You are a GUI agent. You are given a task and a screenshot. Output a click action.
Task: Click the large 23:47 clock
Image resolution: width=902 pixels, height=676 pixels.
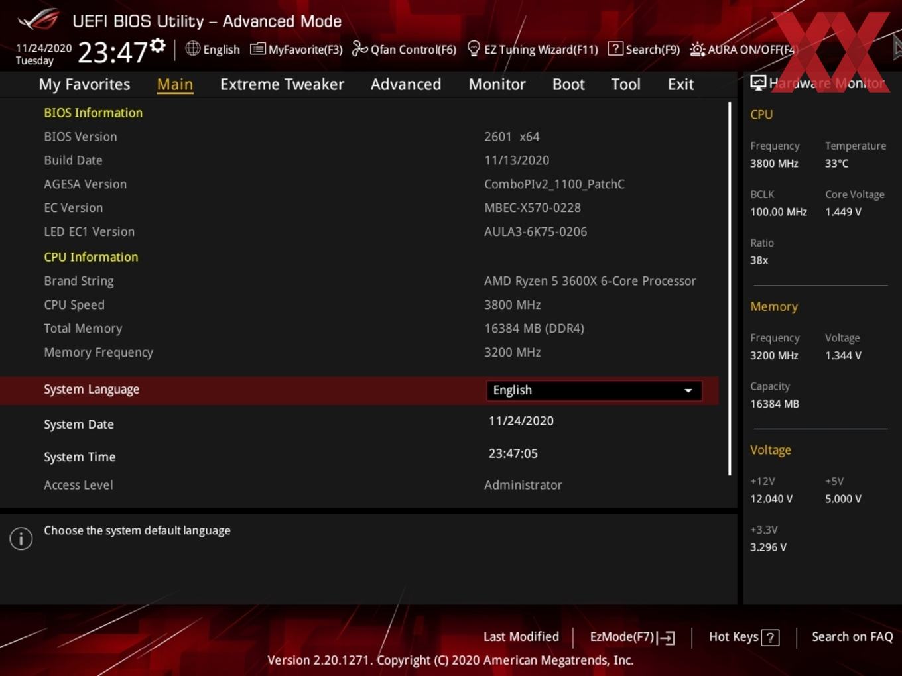(113, 52)
